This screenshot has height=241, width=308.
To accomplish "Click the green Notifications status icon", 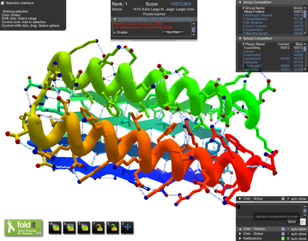I will point(283,238).
